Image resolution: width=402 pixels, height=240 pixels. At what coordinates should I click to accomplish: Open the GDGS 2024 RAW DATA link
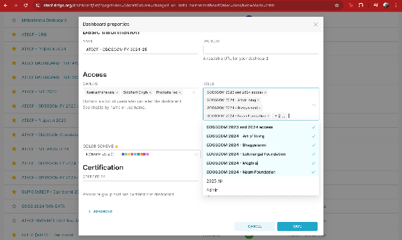(x=43, y=206)
